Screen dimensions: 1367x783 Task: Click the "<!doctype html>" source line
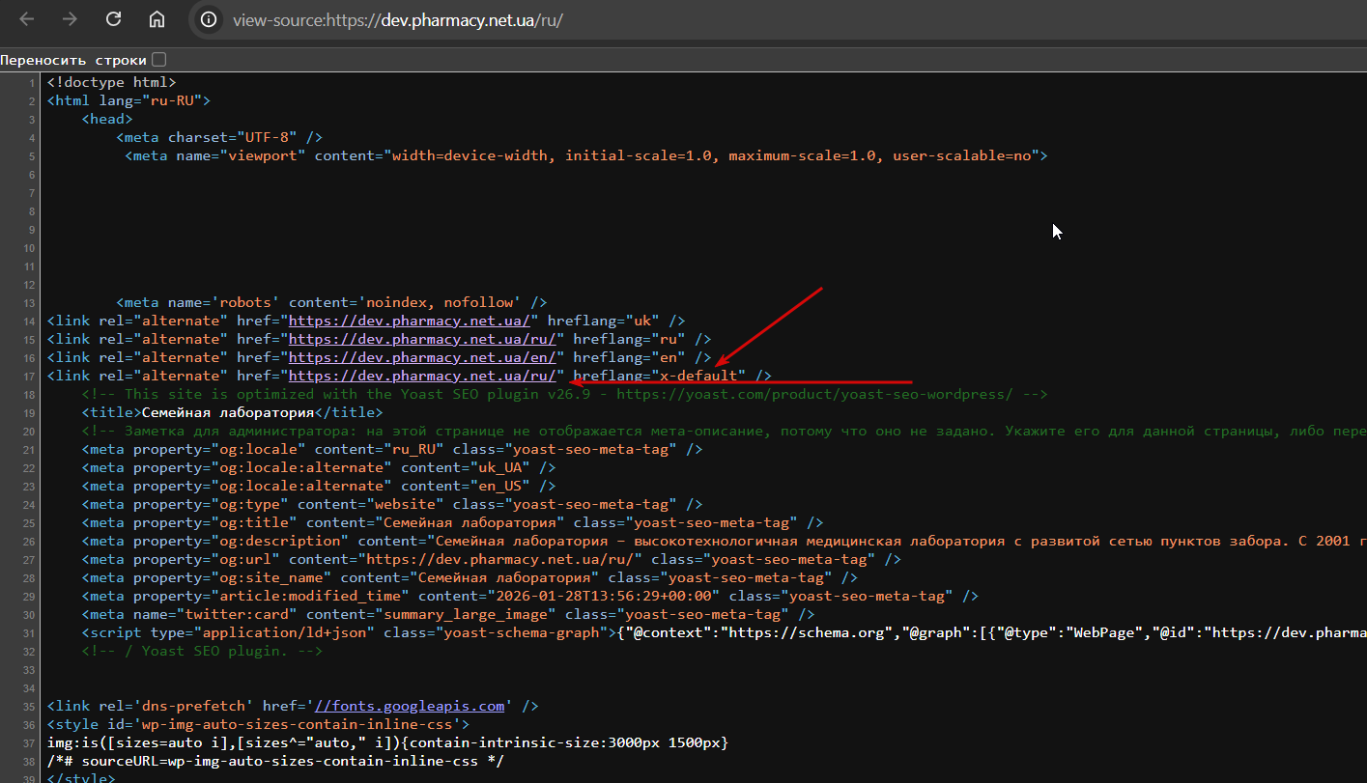tap(111, 82)
